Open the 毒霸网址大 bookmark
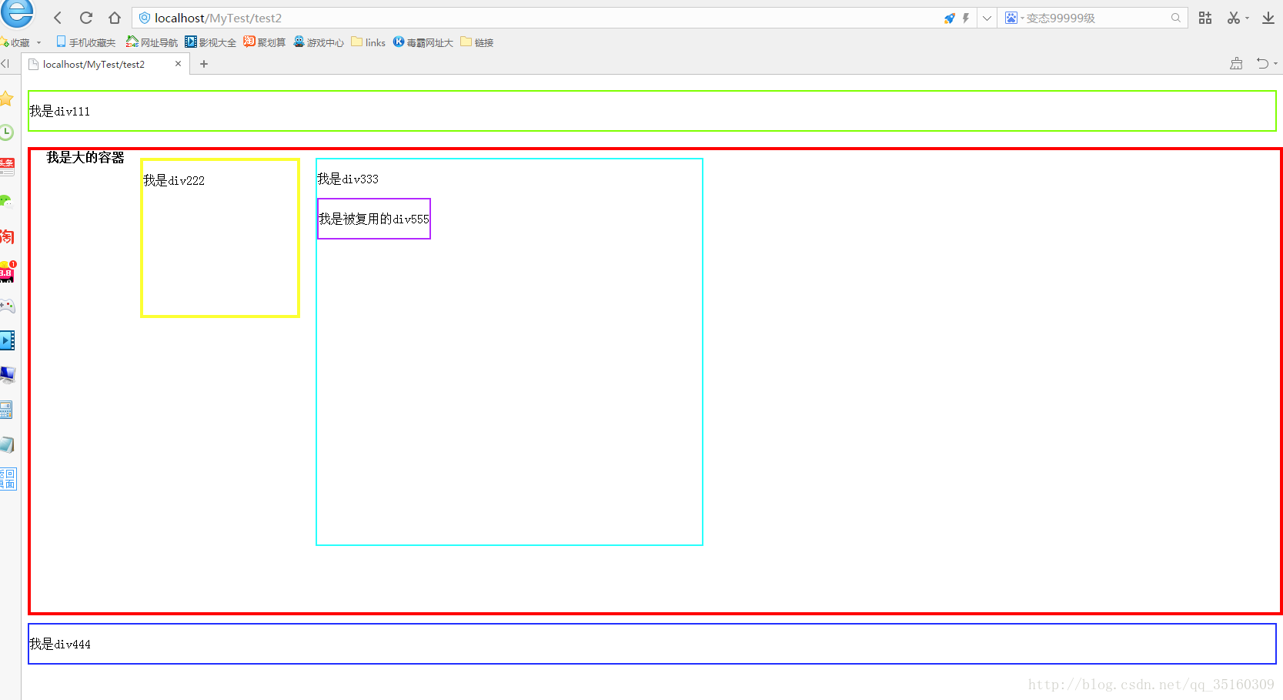 coord(423,42)
